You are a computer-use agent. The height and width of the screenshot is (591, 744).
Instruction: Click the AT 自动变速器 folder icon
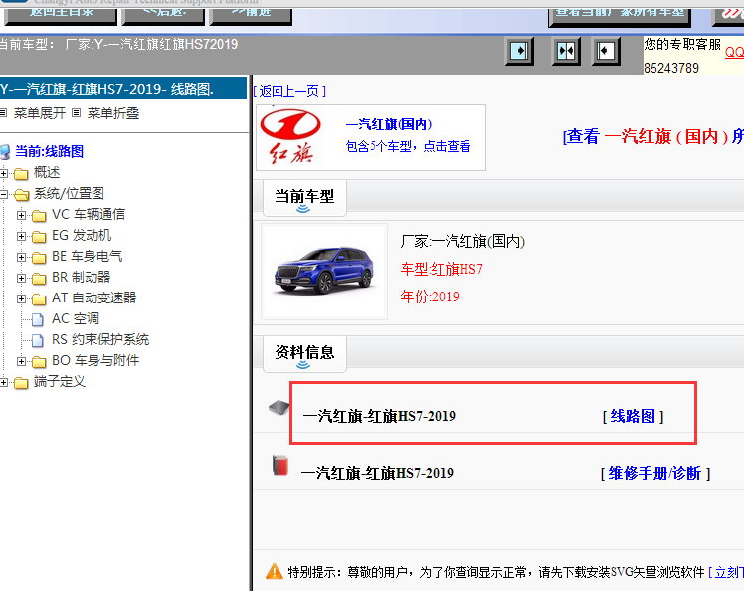click(x=39, y=299)
